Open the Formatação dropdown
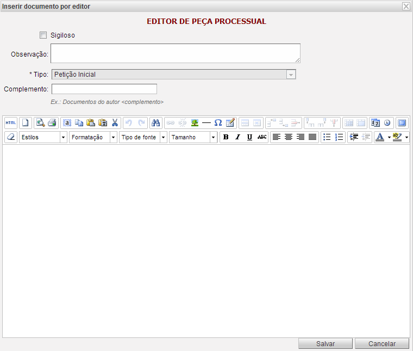Screen dimensions: 413x351 coord(93,137)
